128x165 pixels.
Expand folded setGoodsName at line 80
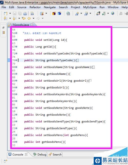tap(16, 67)
